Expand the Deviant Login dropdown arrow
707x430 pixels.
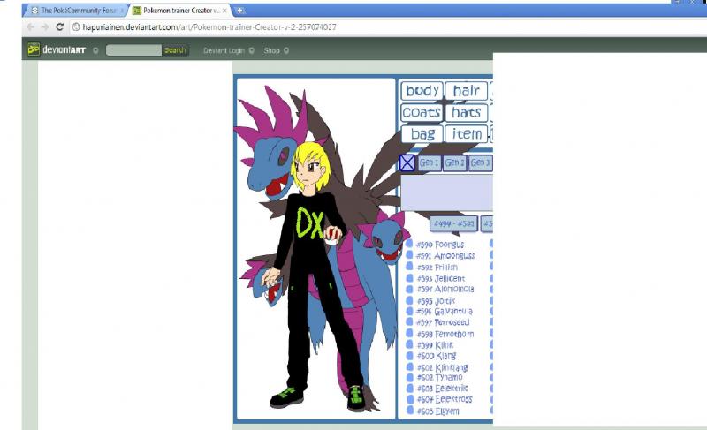(252, 50)
